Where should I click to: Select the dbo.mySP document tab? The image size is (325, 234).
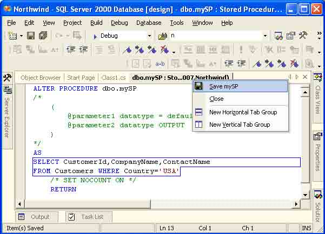click(x=180, y=77)
